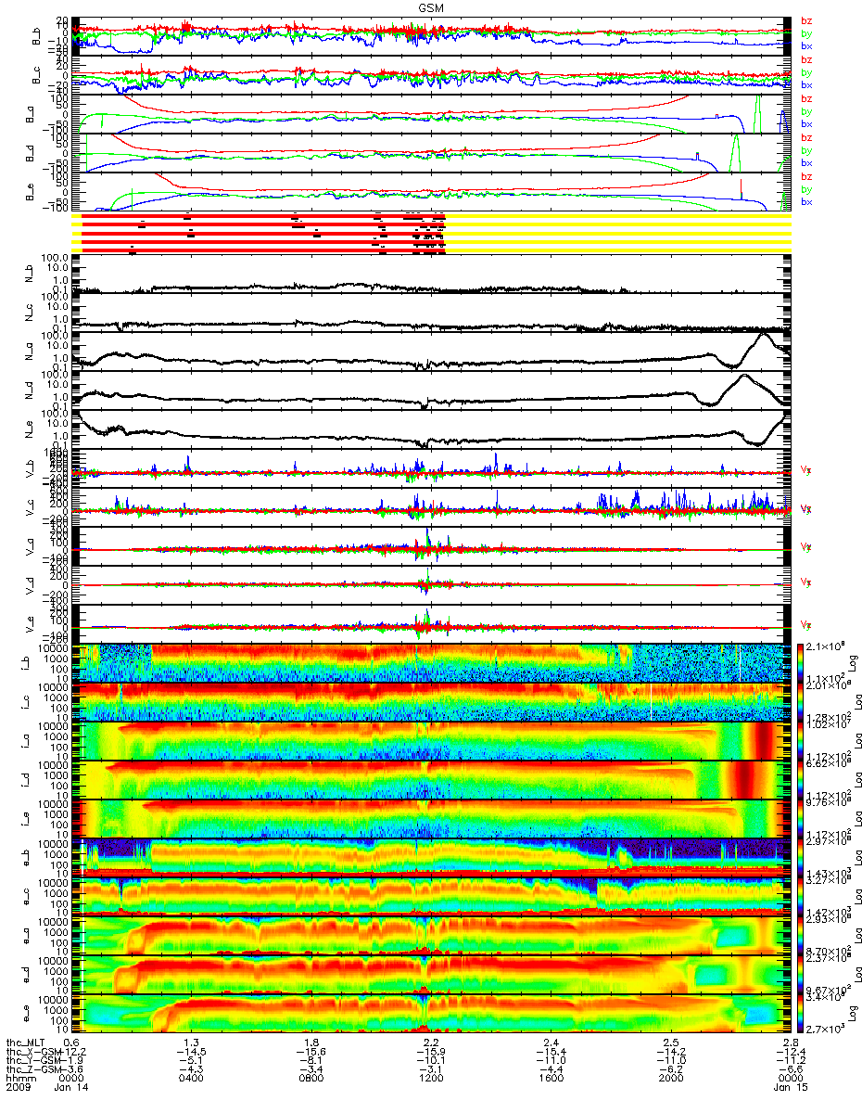Click the blue bx legend of B_e panel

pos(806,201)
